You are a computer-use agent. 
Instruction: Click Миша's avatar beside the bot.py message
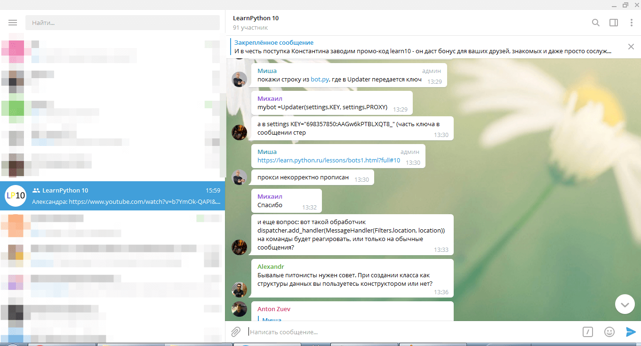click(240, 79)
